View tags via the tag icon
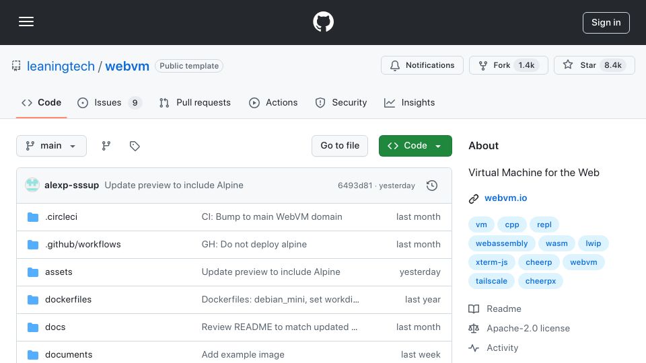Screen dimensions: 646x363 click(135, 146)
